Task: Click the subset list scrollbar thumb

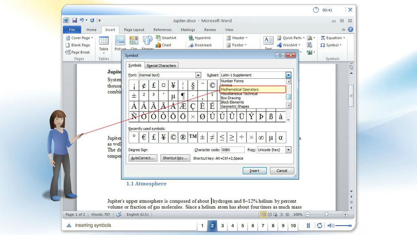Action: pos(289,97)
